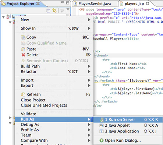Select the players.jsp editor tab
163x145 pixels.
click(x=134, y=4)
